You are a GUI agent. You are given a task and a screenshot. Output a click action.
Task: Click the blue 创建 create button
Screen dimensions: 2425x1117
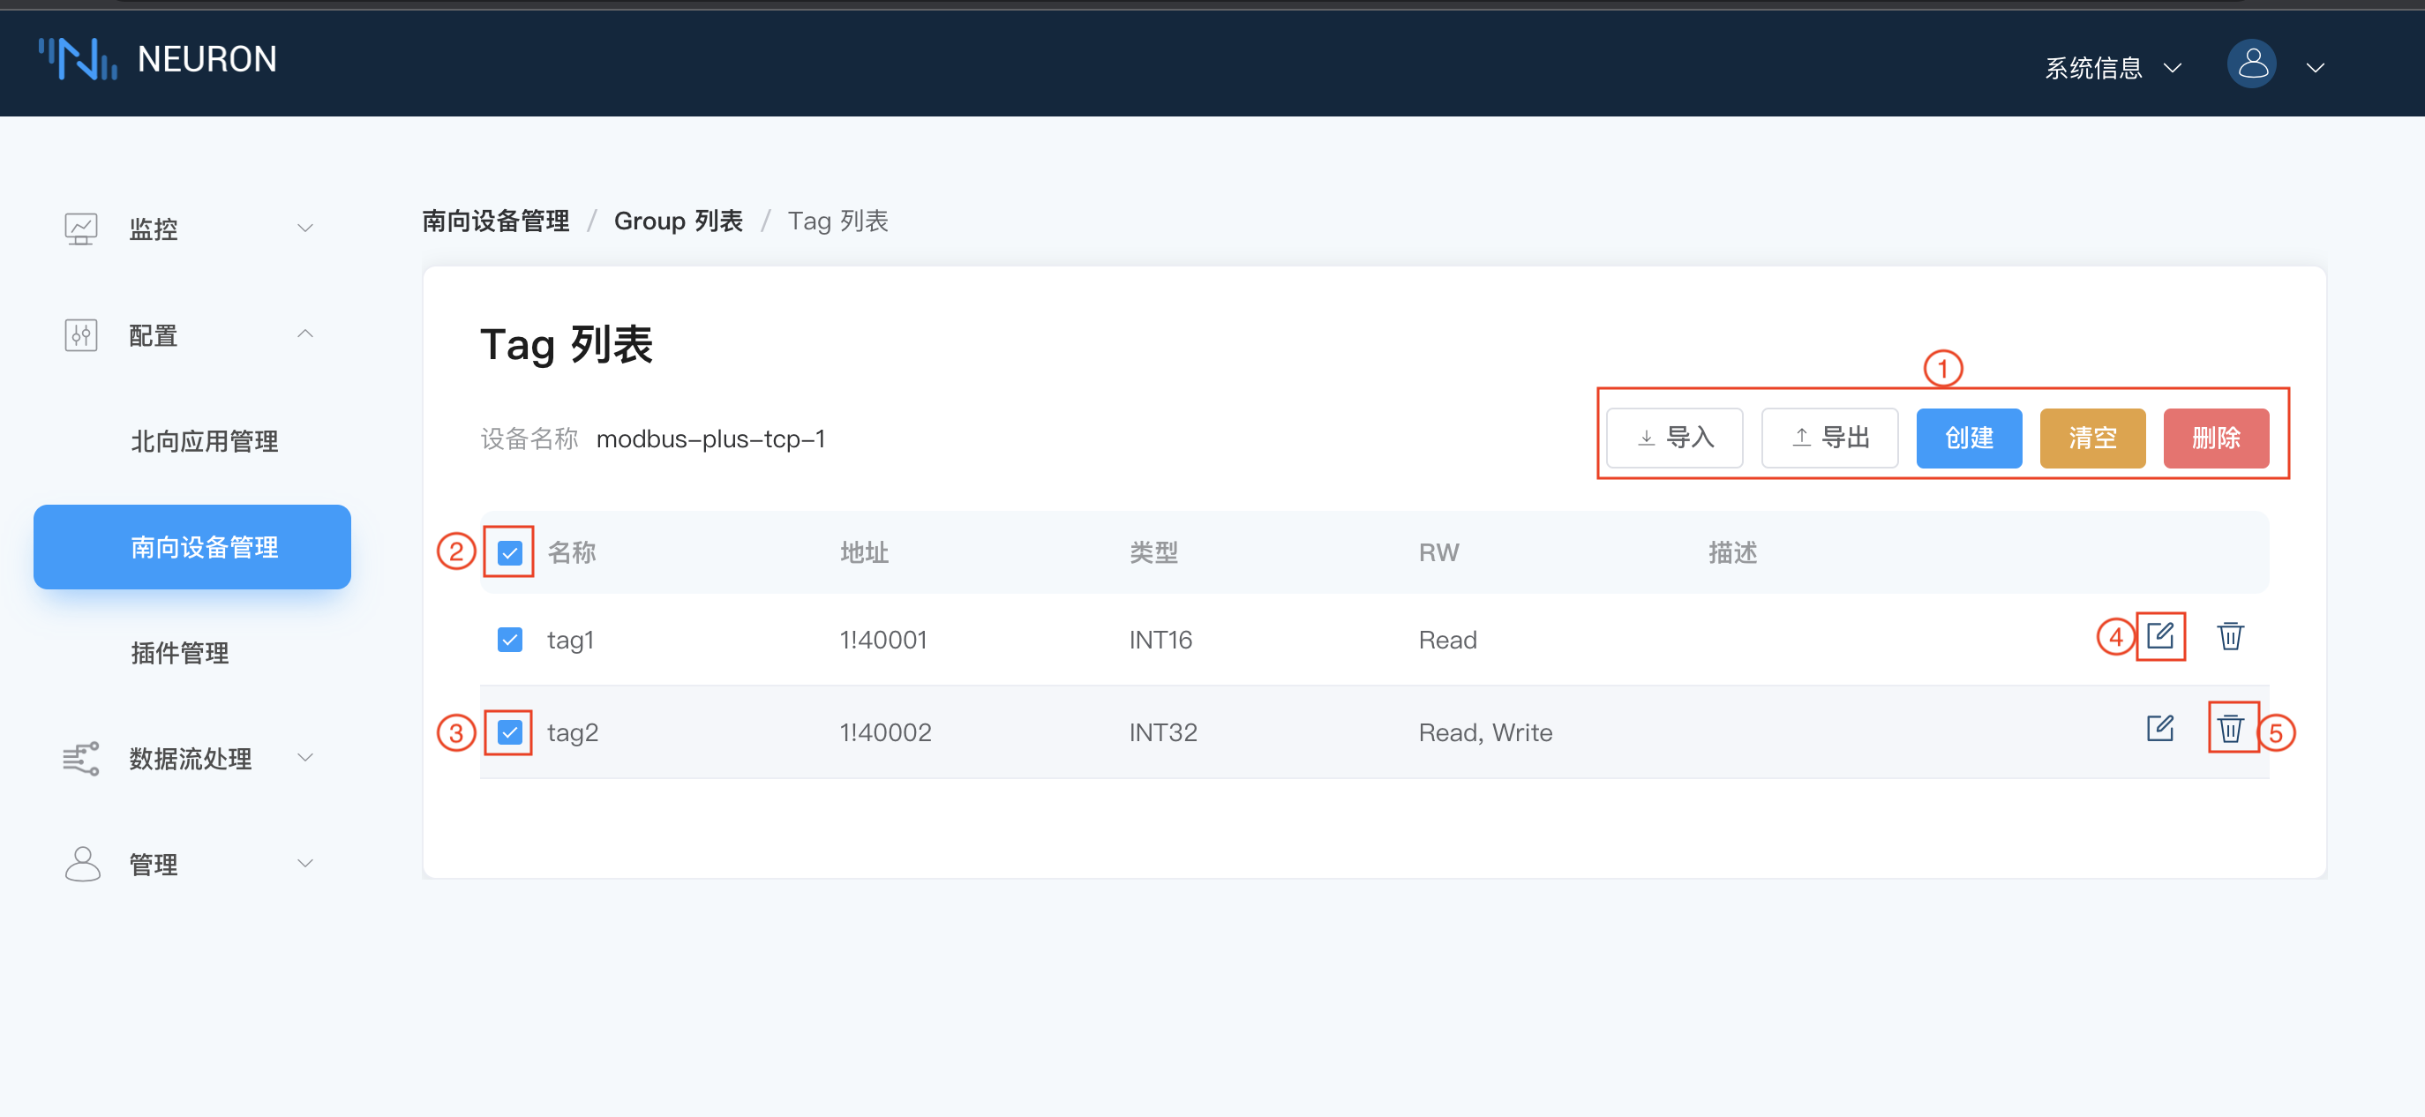click(1970, 439)
